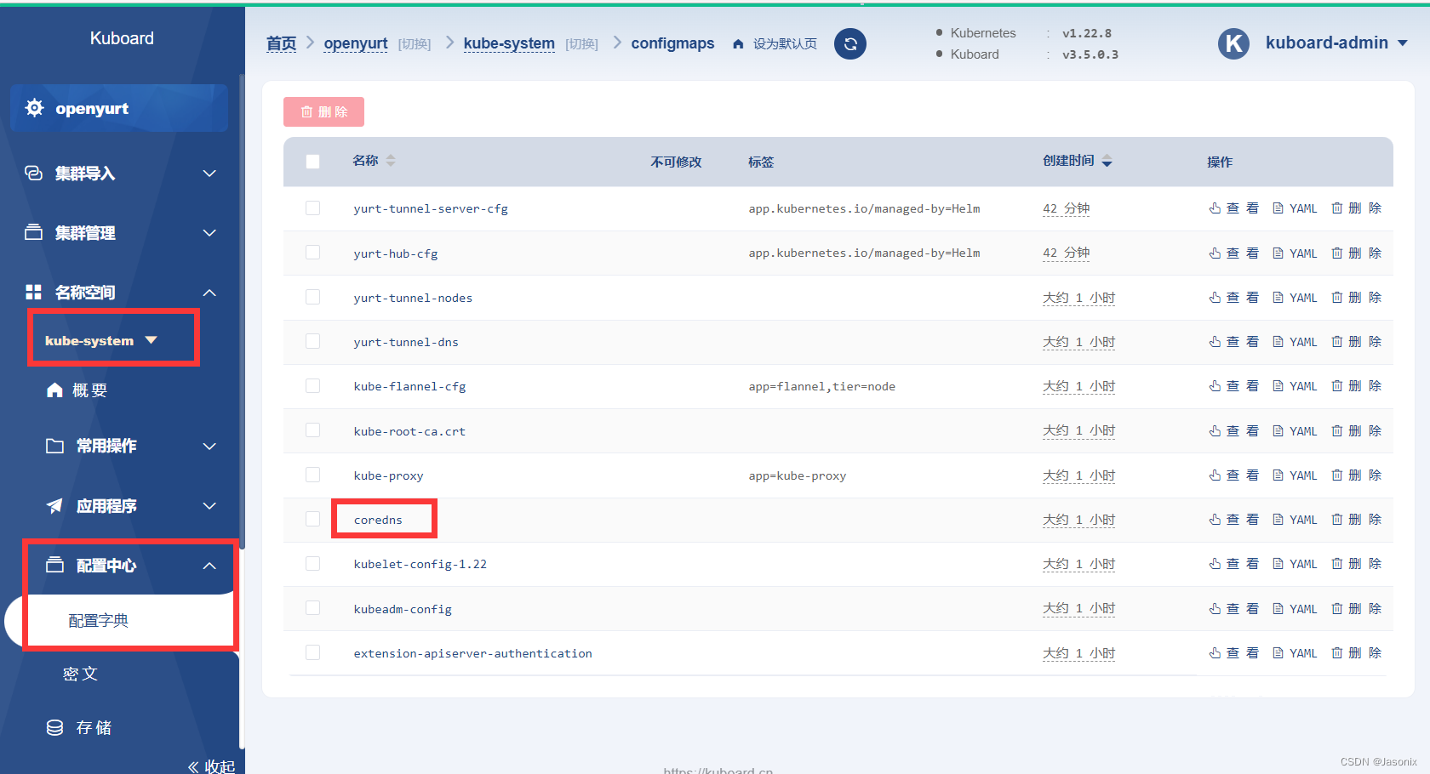Click 切换 next to kube-system breadcrumb
Image resolution: width=1430 pixels, height=774 pixels.
pyautogui.click(x=581, y=44)
